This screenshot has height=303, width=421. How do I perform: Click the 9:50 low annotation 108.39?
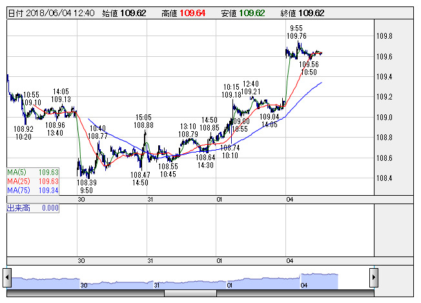87,187
